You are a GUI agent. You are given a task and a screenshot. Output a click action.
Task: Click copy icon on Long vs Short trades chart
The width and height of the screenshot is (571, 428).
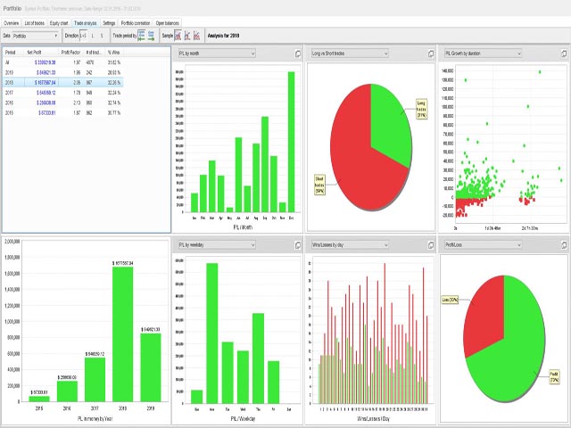(430, 53)
